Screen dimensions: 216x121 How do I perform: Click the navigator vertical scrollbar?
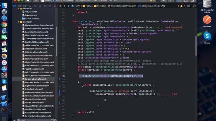coord(56,41)
